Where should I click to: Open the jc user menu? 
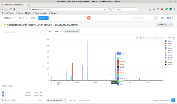[x=170, y=18]
